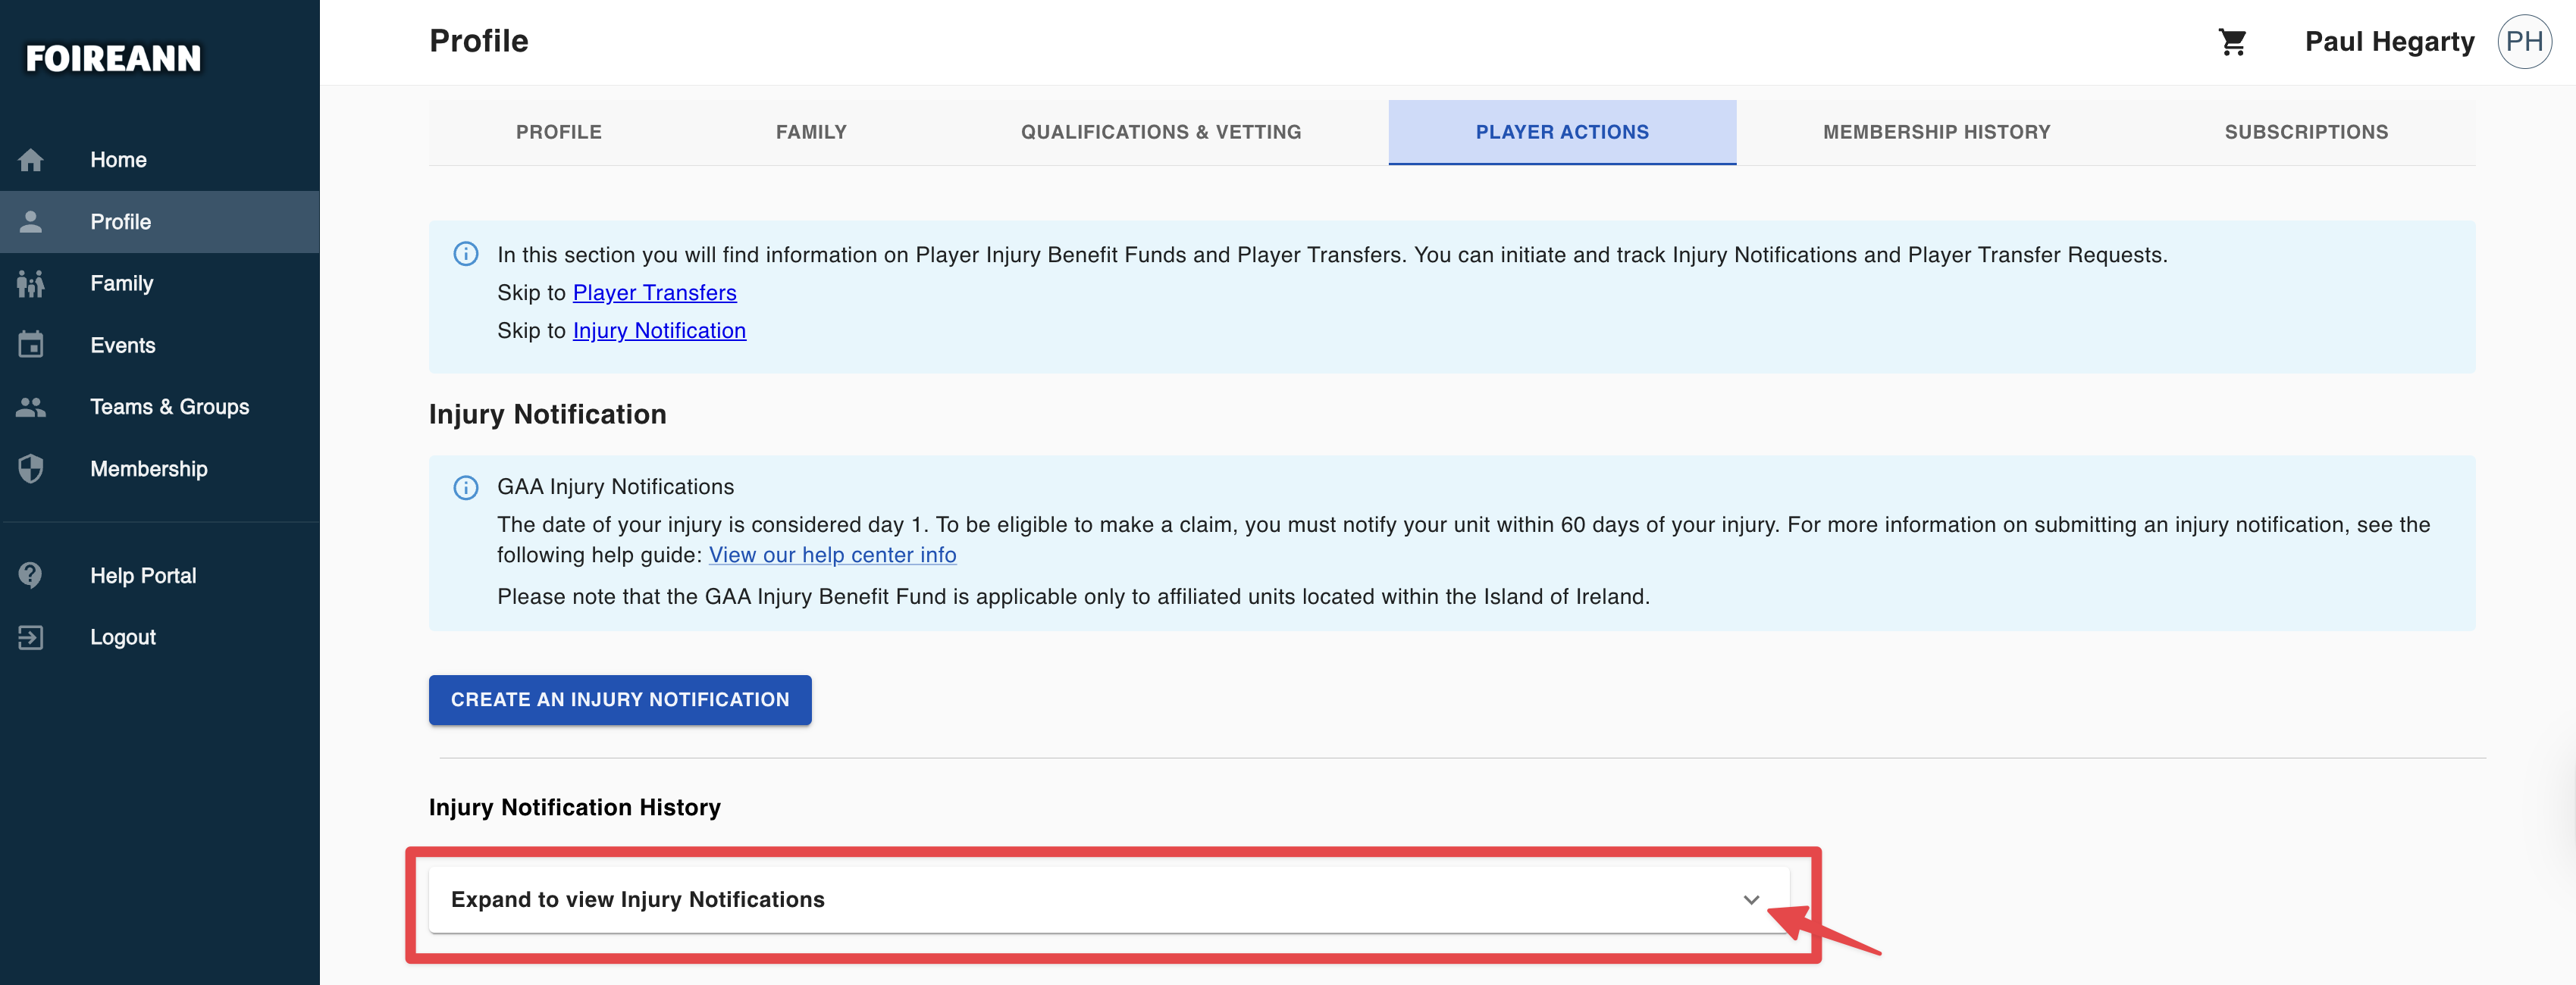Open the SUBSCRIPTIONS tab
This screenshot has width=2576, height=985.
(x=2306, y=132)
